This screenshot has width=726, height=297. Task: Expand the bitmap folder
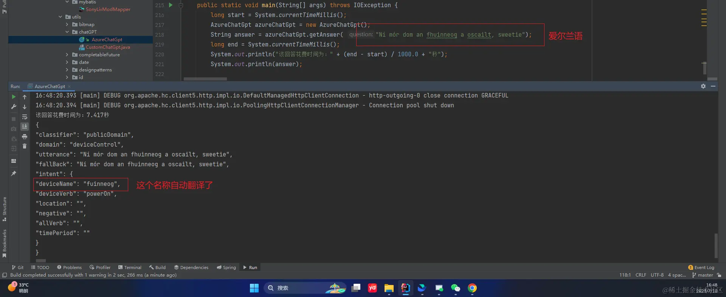(x=67, y=25)
